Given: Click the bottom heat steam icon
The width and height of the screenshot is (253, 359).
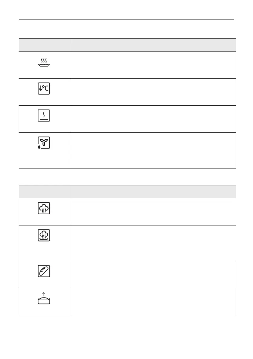Looking at the screenshot, I should 44,116.
